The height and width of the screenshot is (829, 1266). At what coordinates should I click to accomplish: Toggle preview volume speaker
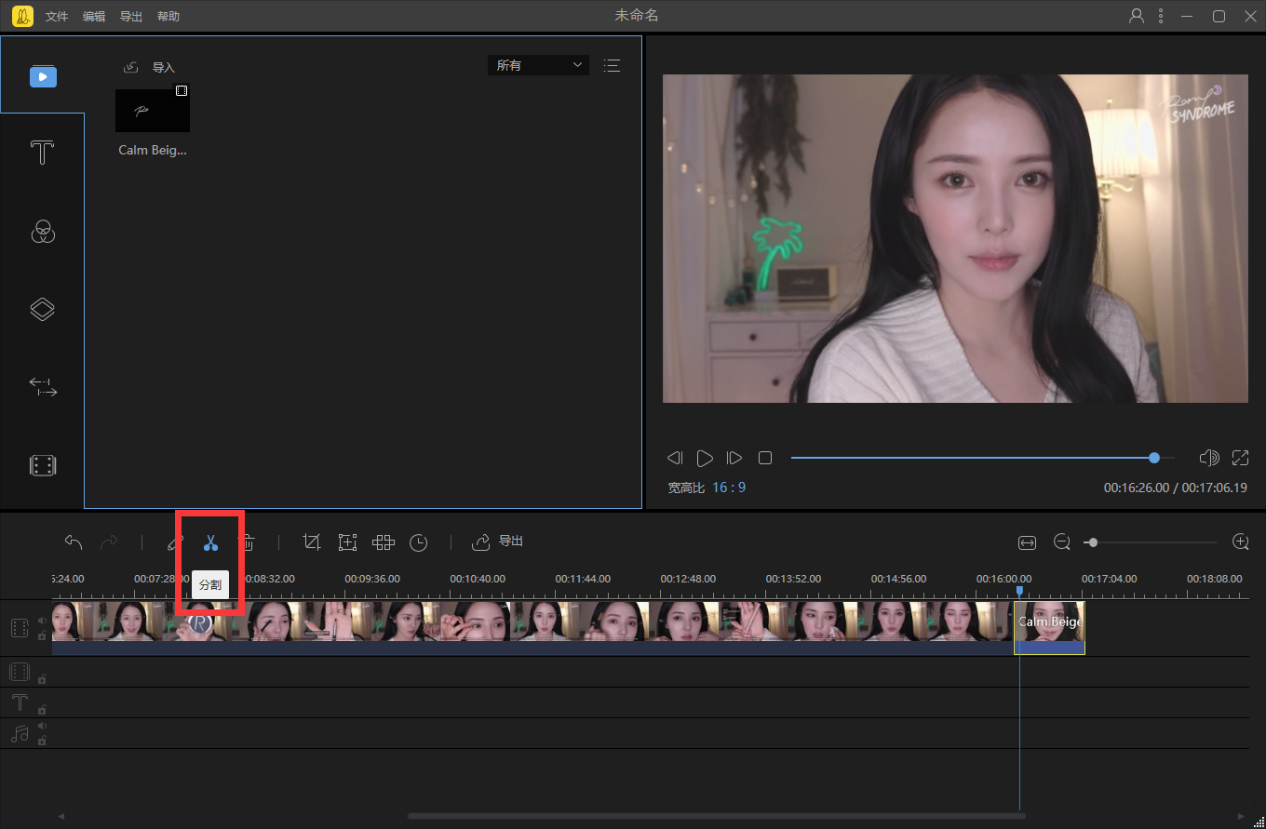pos(1209,458)
